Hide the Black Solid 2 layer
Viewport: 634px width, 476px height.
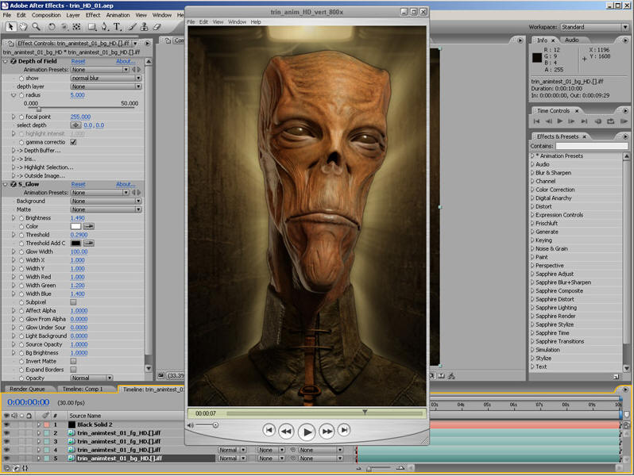point(7,424)
